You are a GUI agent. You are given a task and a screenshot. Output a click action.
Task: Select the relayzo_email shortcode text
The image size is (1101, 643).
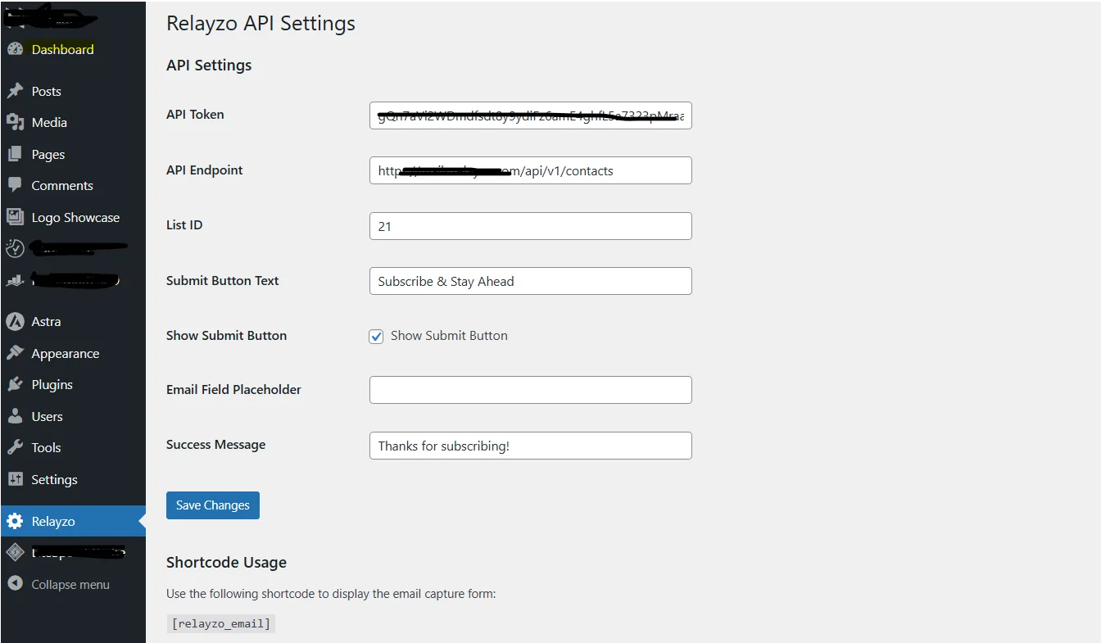[x=220, y=623]
